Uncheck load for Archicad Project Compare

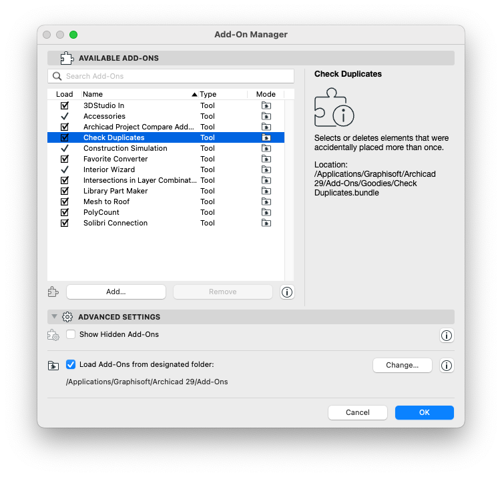(65, 127)
